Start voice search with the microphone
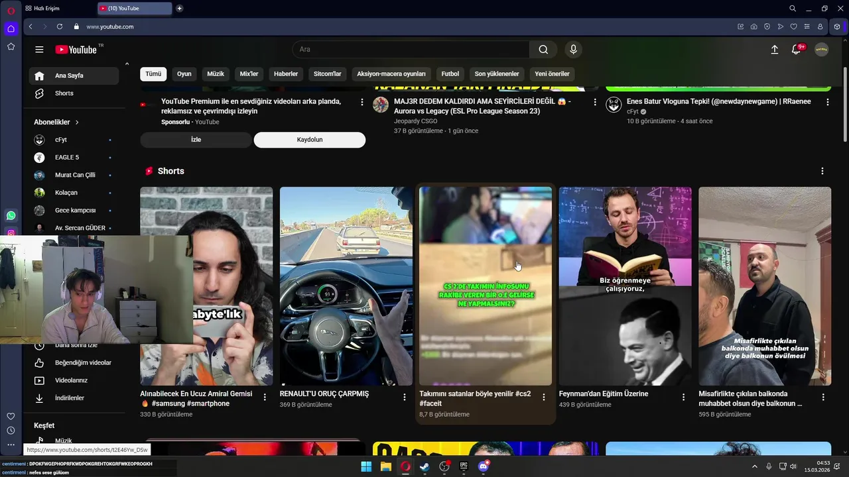This screenshot has height=477, width=849. (x=574, y=50)
